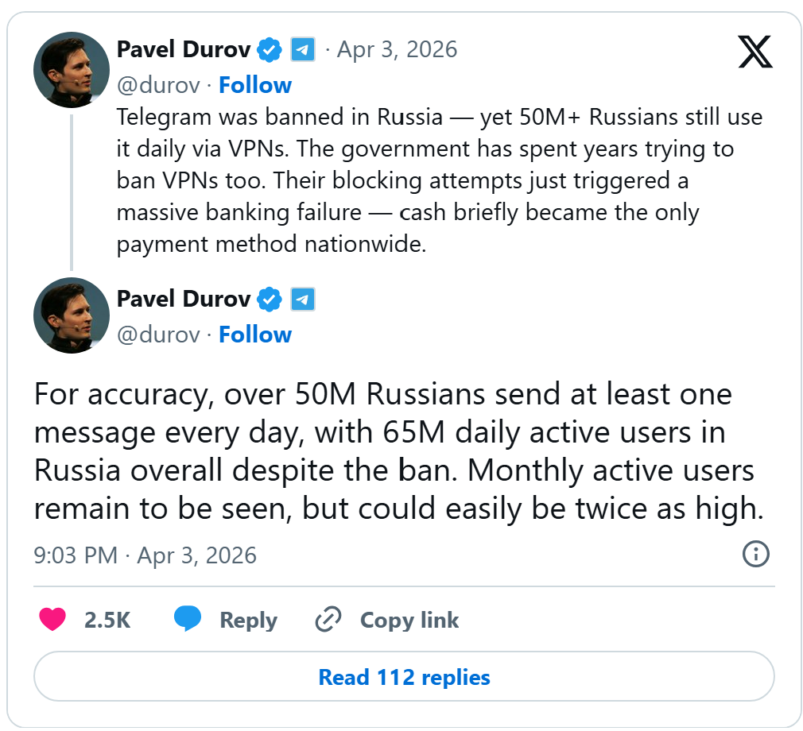This screenshot has width=803, height=731.
Task: Open the Twitter info circle icon
Action: click(x=755, y=554)
